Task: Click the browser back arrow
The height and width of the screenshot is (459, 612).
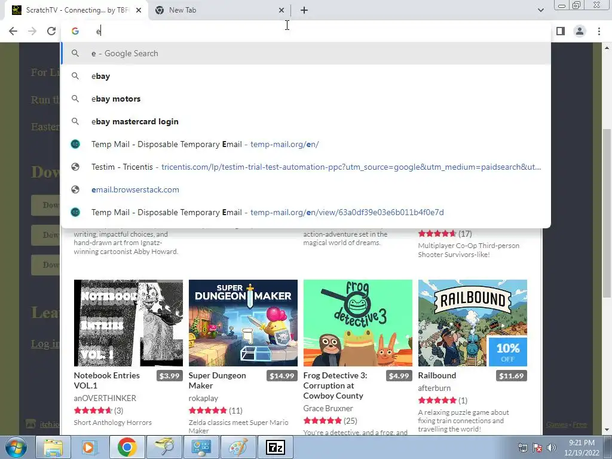Action: click(13, 31)
